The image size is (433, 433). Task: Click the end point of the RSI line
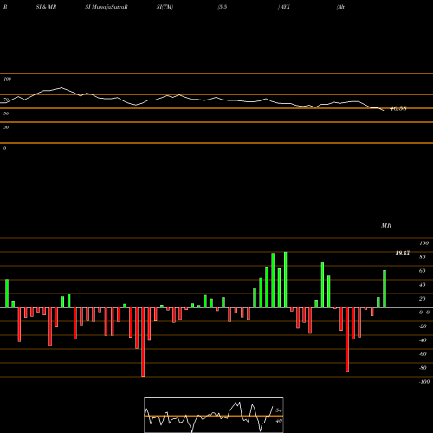[x=384, y=111]
